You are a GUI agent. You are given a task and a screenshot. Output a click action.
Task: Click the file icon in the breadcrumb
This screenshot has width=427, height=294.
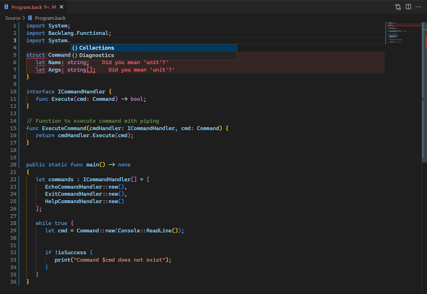pyautogui.click(x=30, y=18)
